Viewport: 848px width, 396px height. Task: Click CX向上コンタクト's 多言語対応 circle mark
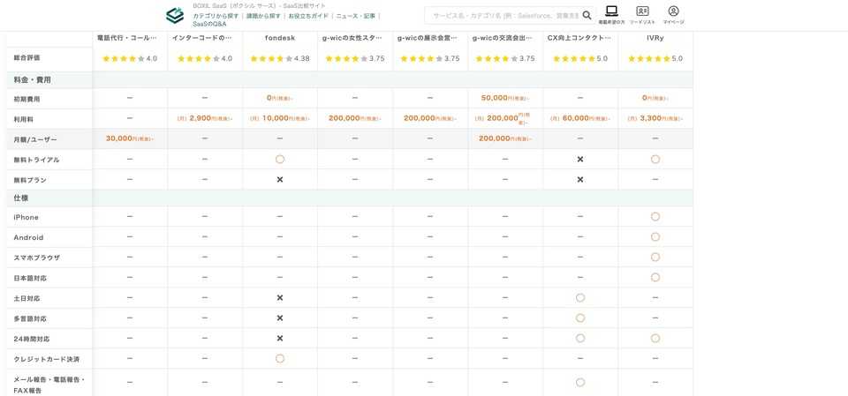coord(579,318)
